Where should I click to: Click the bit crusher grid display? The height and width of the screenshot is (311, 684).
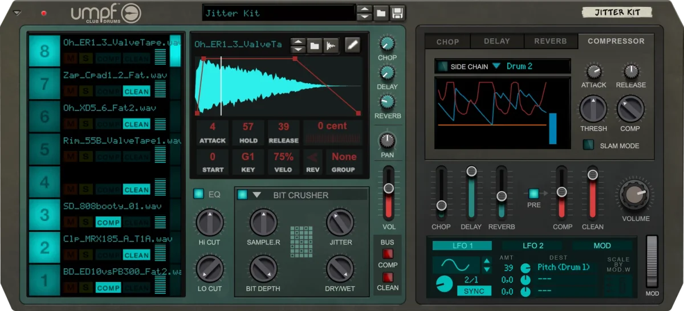point(302,242)
